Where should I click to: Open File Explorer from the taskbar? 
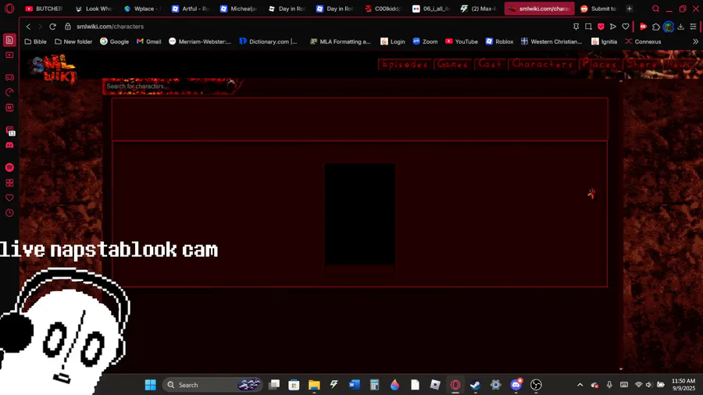314,385
